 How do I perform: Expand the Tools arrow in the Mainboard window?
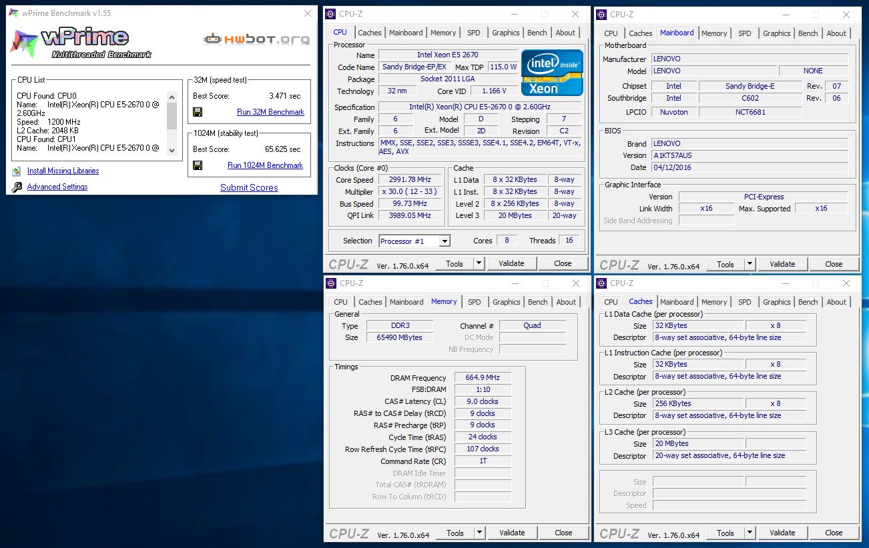750,264
